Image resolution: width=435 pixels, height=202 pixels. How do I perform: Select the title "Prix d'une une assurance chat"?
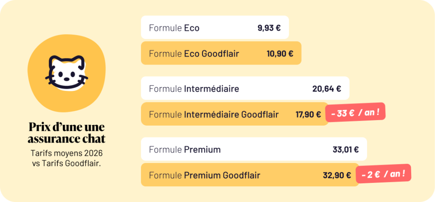tap(67, 133)
